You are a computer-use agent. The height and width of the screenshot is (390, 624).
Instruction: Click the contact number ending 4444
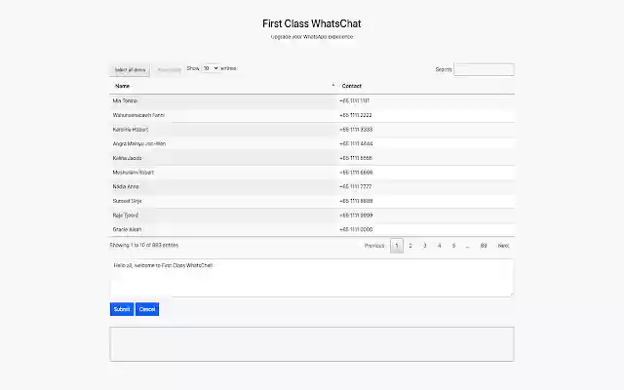[356, 144]
